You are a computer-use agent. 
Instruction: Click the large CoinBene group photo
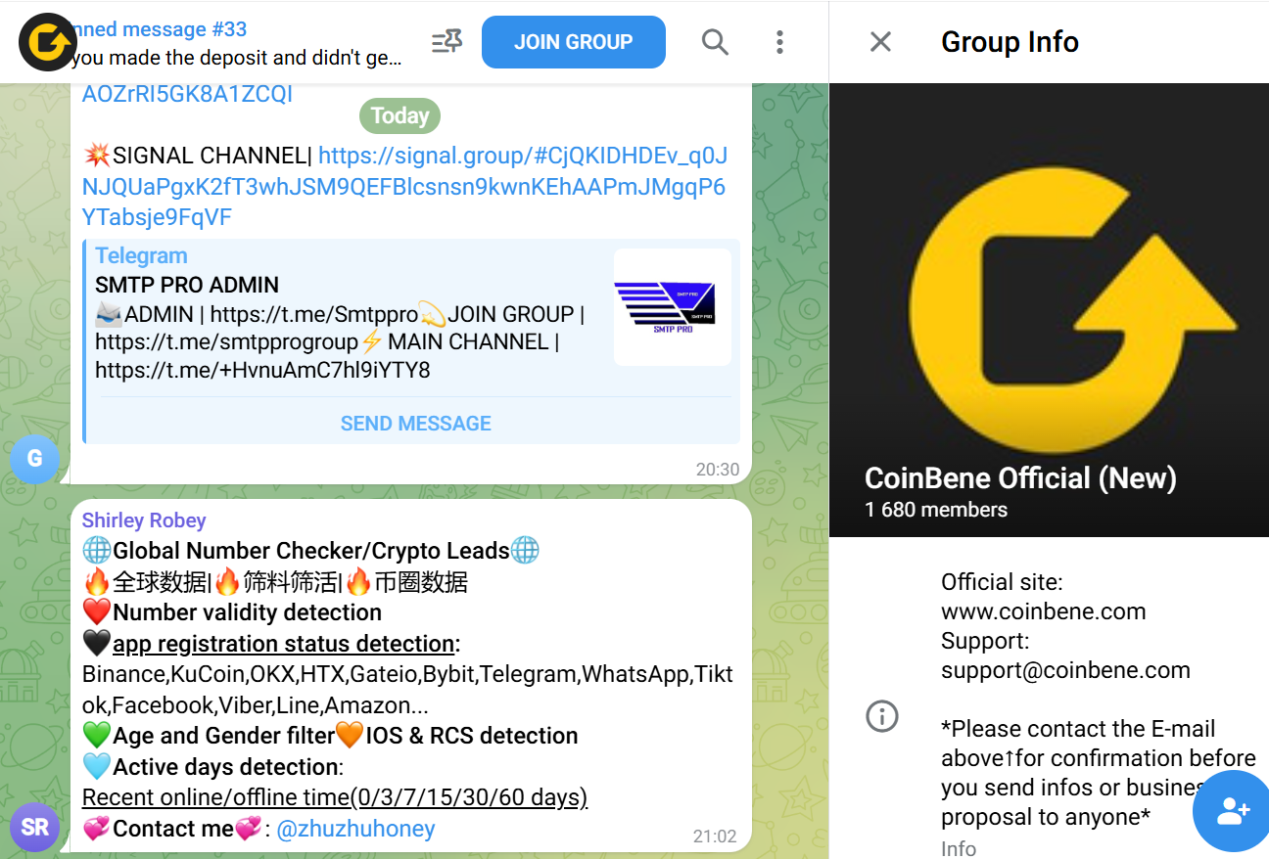coord(1049,310)
